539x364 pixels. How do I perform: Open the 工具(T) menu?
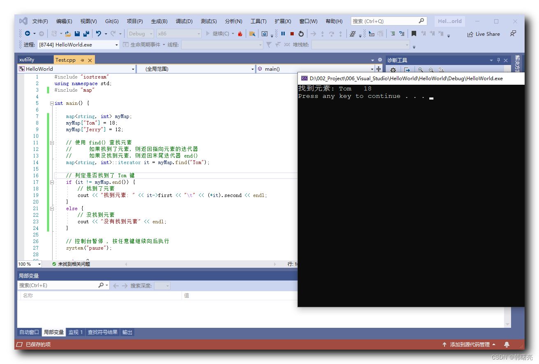(x=258, y=21)
